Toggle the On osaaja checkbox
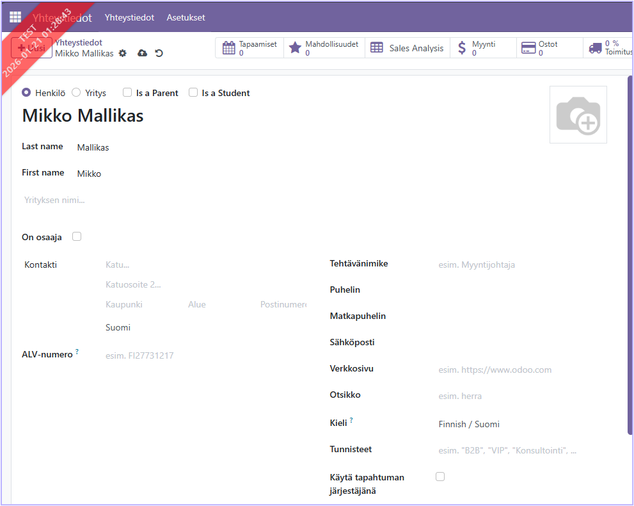This screenshot has width=634, height=506. pyautogui.click(x=77, y=236)
